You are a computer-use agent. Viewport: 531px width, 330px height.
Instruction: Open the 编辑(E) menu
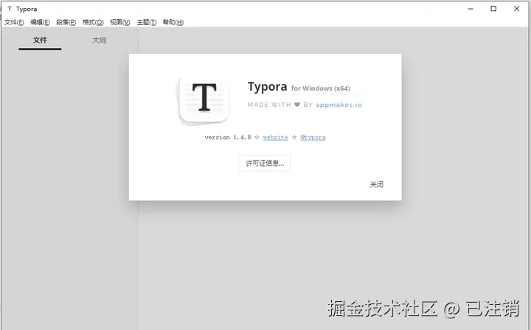40,22
